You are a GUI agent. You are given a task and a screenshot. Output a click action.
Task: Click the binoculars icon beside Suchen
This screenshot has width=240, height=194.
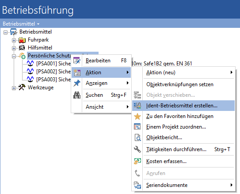click(76, 95)
